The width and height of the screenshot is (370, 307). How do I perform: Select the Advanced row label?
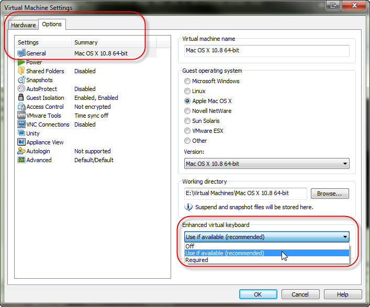[39, 160]
